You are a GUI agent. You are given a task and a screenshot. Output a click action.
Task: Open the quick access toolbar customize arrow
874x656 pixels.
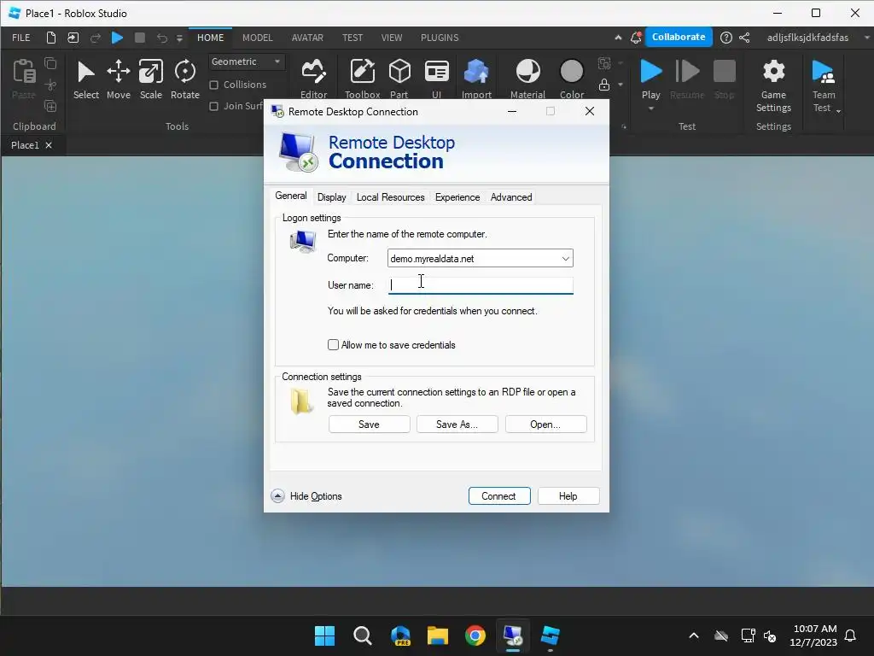click(x=179, y=38)
